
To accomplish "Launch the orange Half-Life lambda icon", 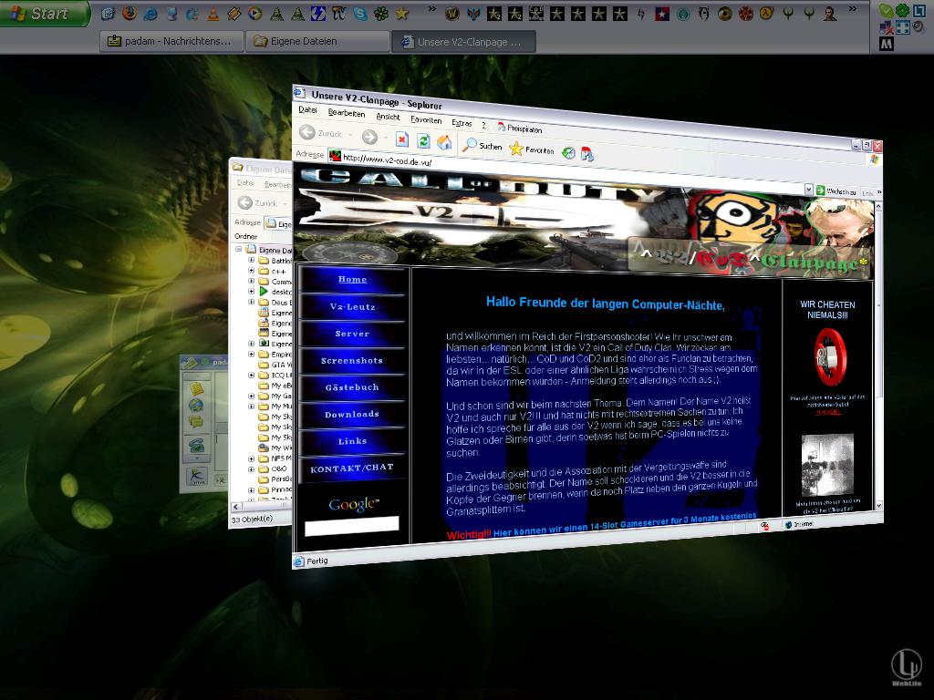I will coord(766,13).
